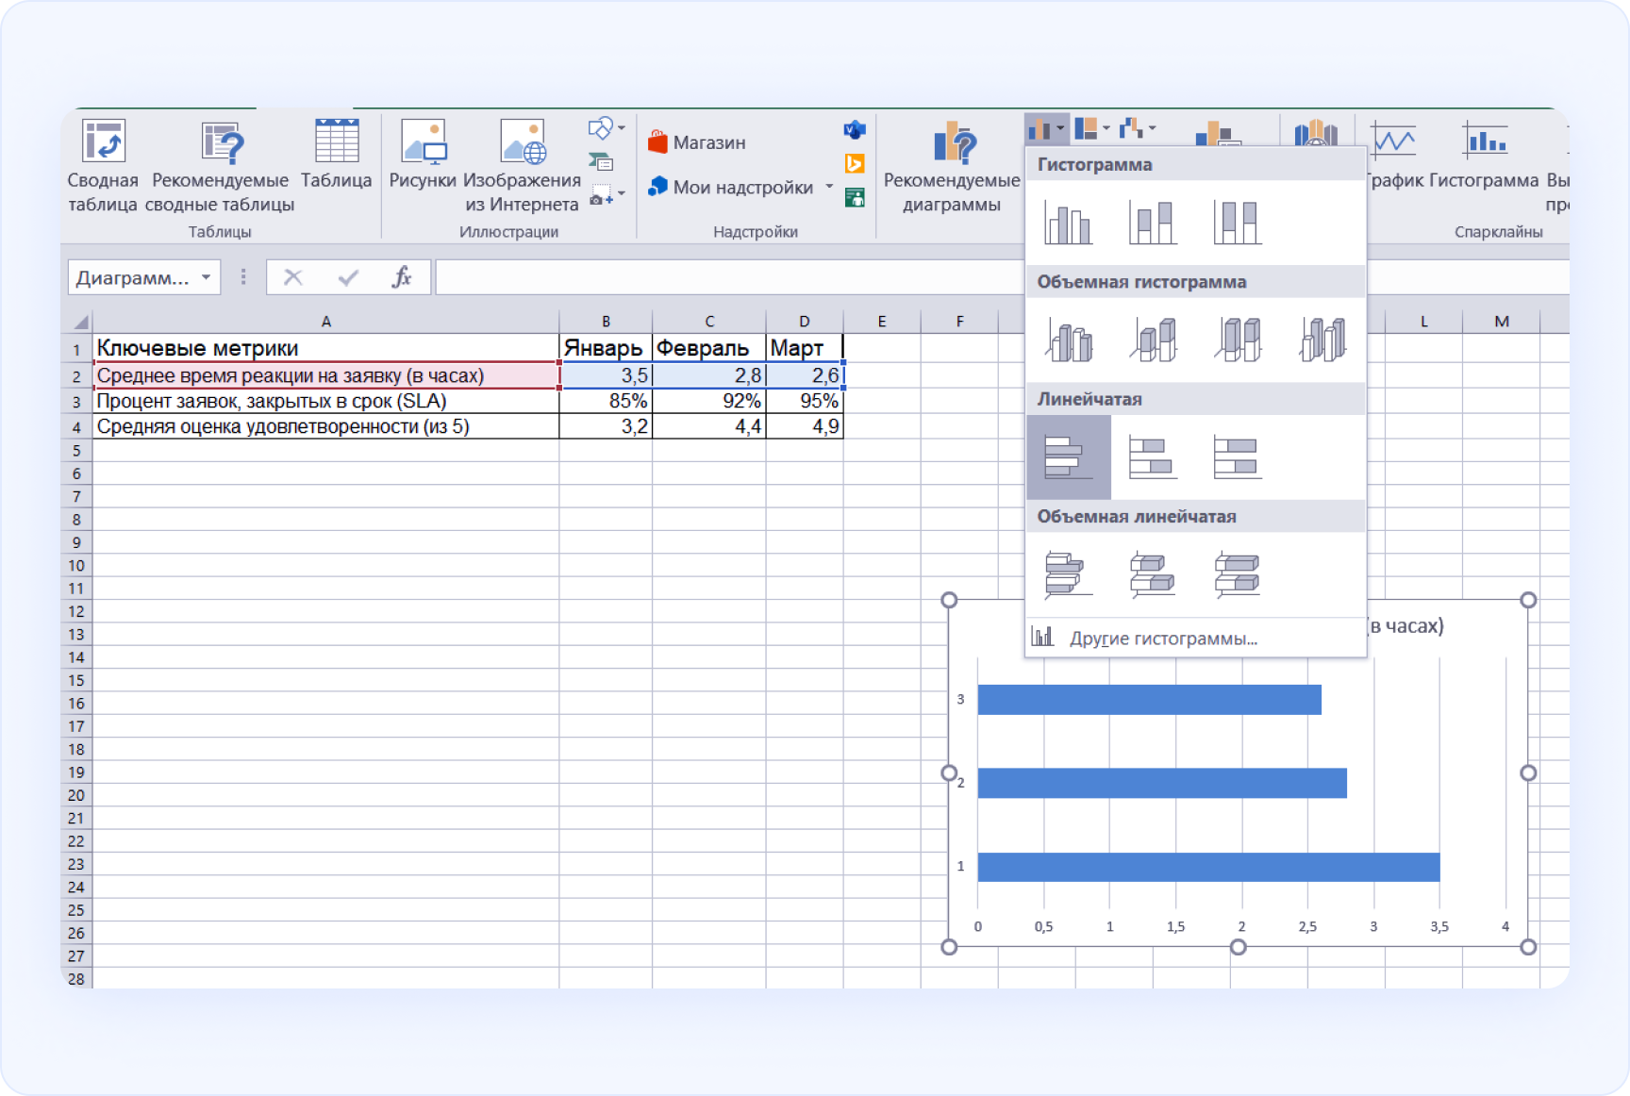Insert a Таблица from the ribbon
The height and width of the screenshot is (1096, 1630).
[x=336, y=143]
